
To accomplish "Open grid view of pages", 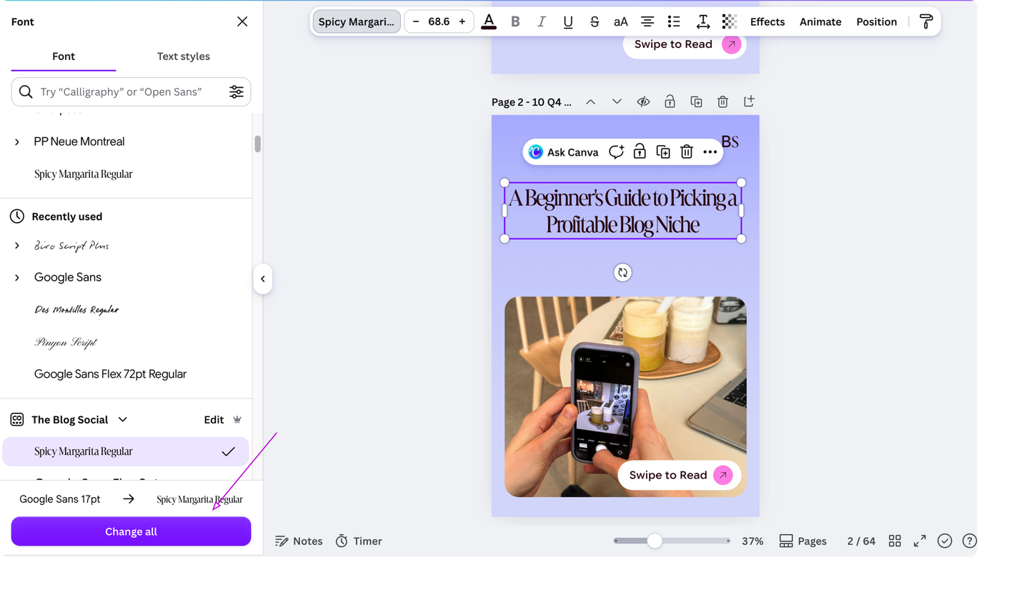I will coord(895,541).
